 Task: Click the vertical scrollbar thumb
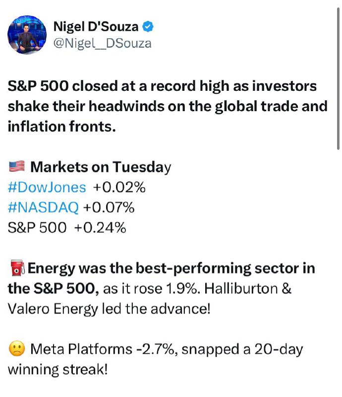338,79
